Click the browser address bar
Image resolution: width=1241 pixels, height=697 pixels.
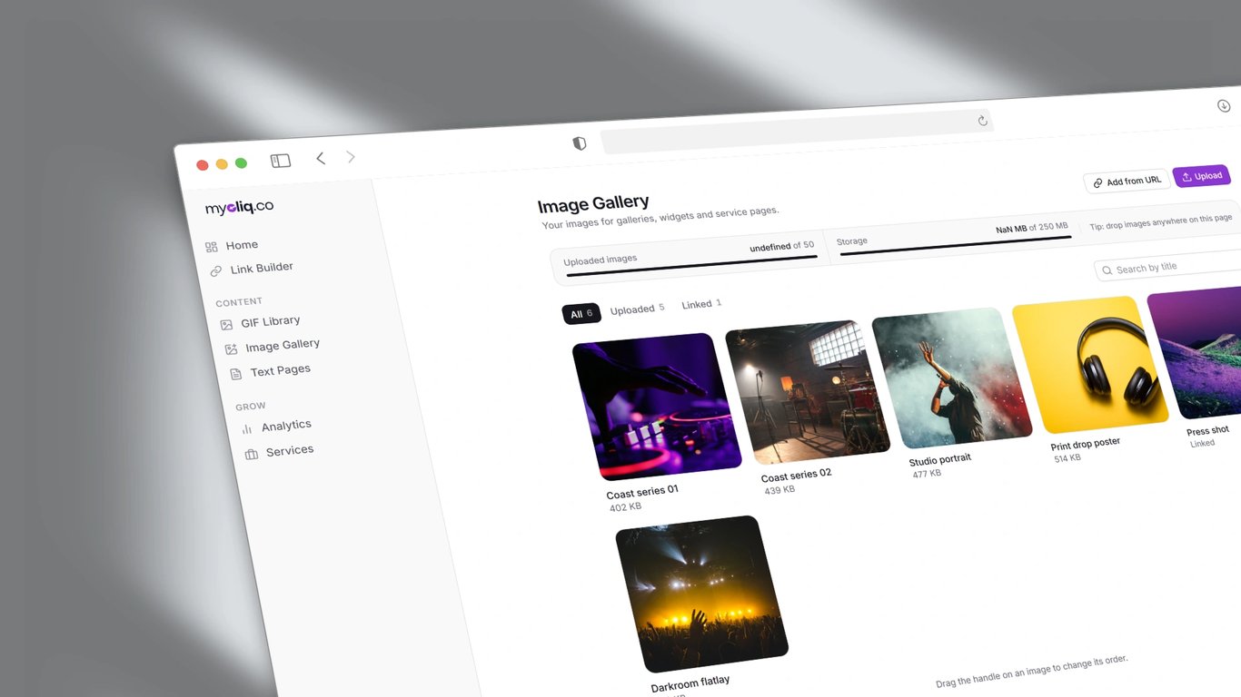point(797,132)
